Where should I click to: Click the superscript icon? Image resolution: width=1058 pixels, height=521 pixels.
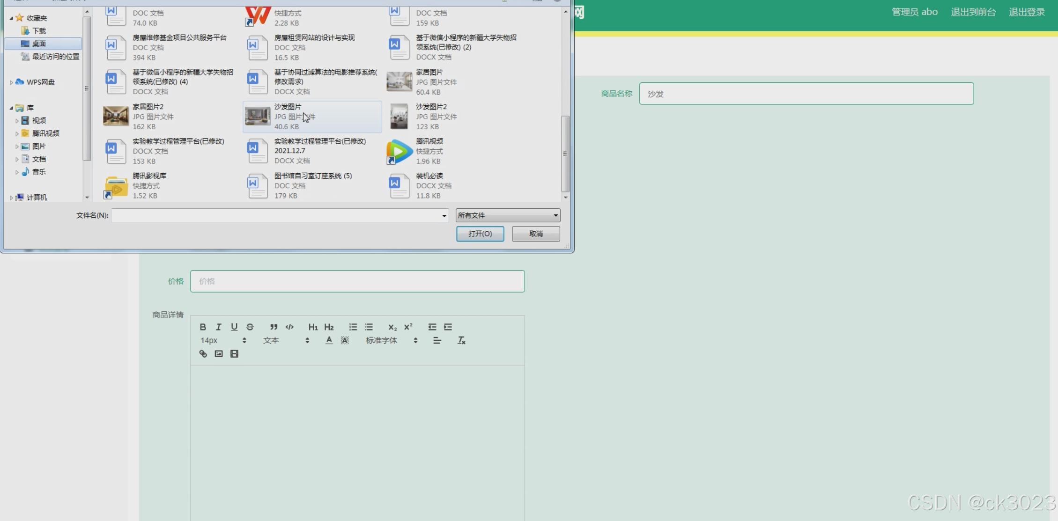pos(408,327)
